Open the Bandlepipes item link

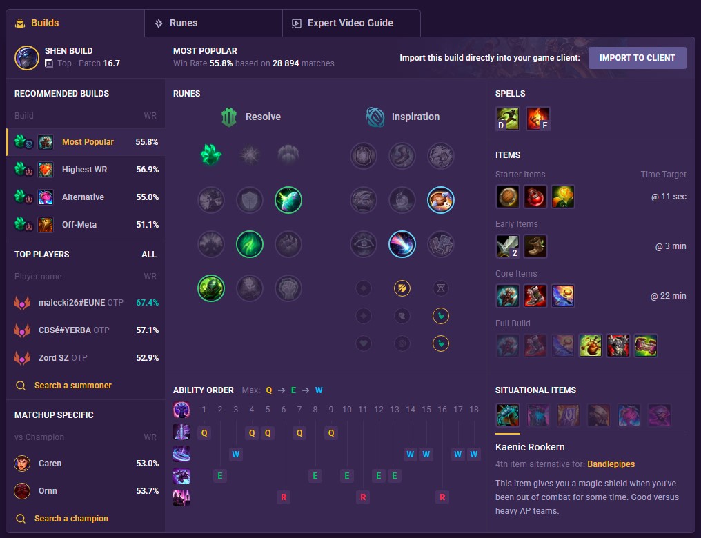(611, 464)
